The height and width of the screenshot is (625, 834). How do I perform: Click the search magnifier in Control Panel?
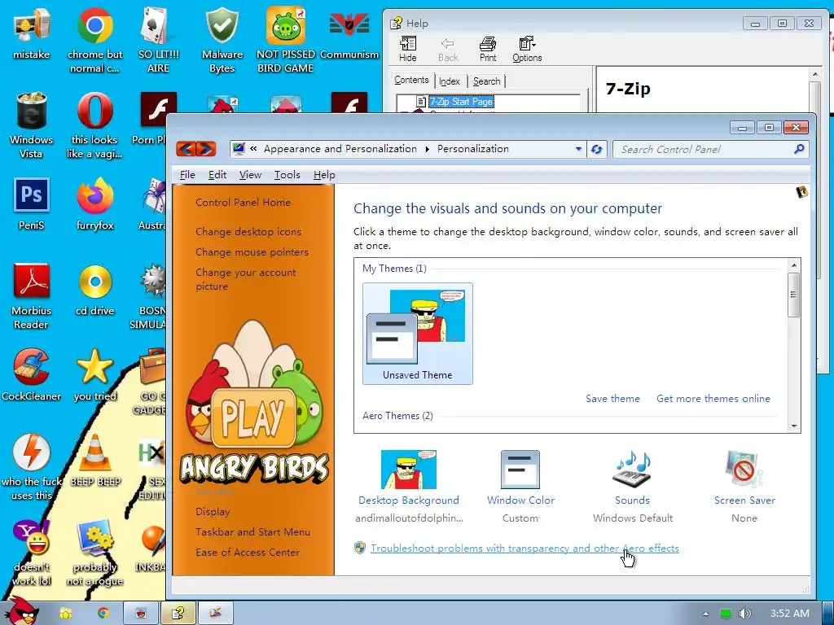799,150
